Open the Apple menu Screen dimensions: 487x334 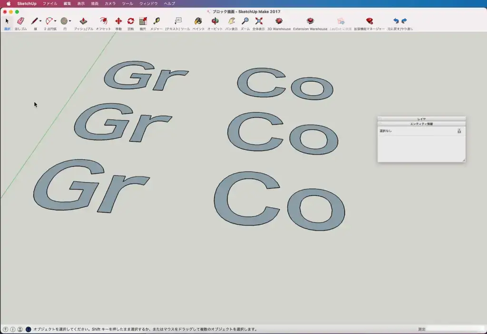tap(9, 4)
